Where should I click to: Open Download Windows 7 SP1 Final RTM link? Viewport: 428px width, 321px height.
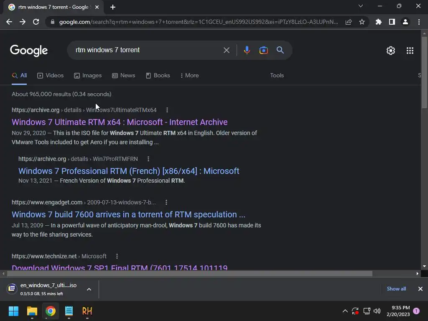[x=120, y=267]
